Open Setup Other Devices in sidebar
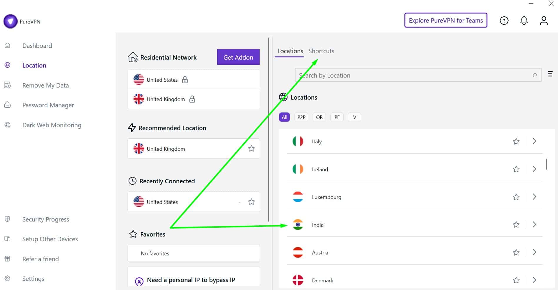The image size is (558, 290). [x=50, y=239]
